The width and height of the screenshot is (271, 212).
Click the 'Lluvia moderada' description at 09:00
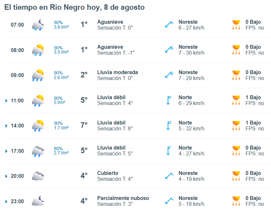point(118,72)
